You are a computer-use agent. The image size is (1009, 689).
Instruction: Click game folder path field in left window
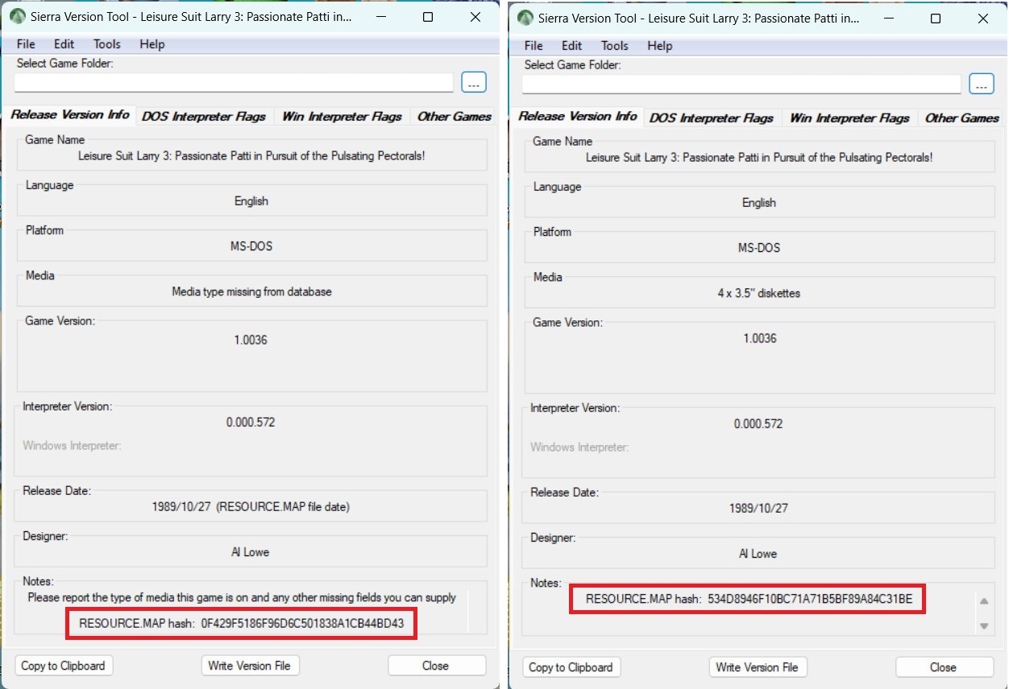(234, 82)
